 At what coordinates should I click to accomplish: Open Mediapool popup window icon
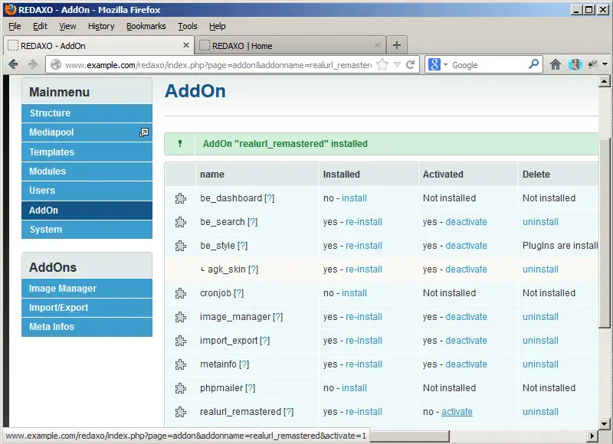point(144,132)
